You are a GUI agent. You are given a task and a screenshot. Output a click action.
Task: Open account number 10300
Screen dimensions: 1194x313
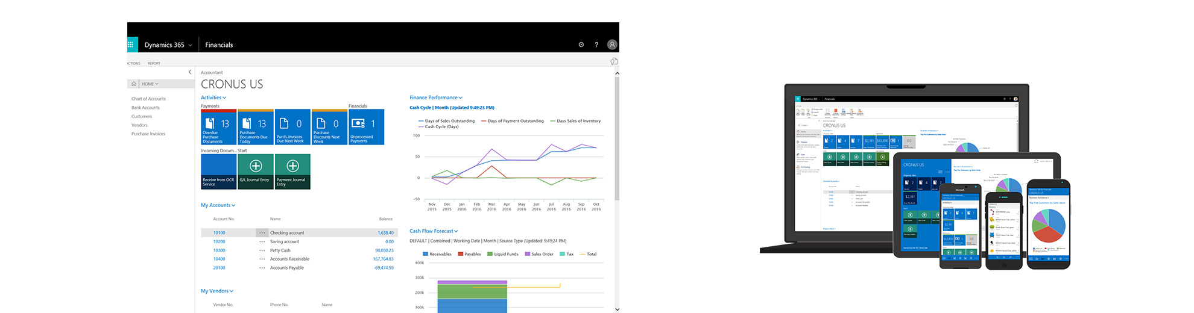tap(219, 250)
